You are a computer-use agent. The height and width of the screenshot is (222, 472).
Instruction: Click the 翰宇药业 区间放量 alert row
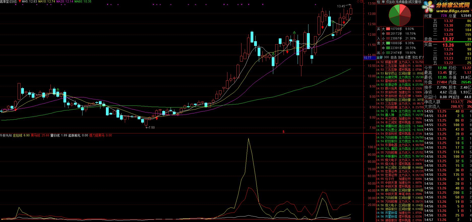pos(400,73)
